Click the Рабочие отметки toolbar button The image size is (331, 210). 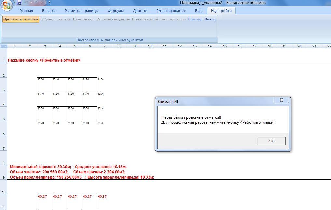coord(56,19)
